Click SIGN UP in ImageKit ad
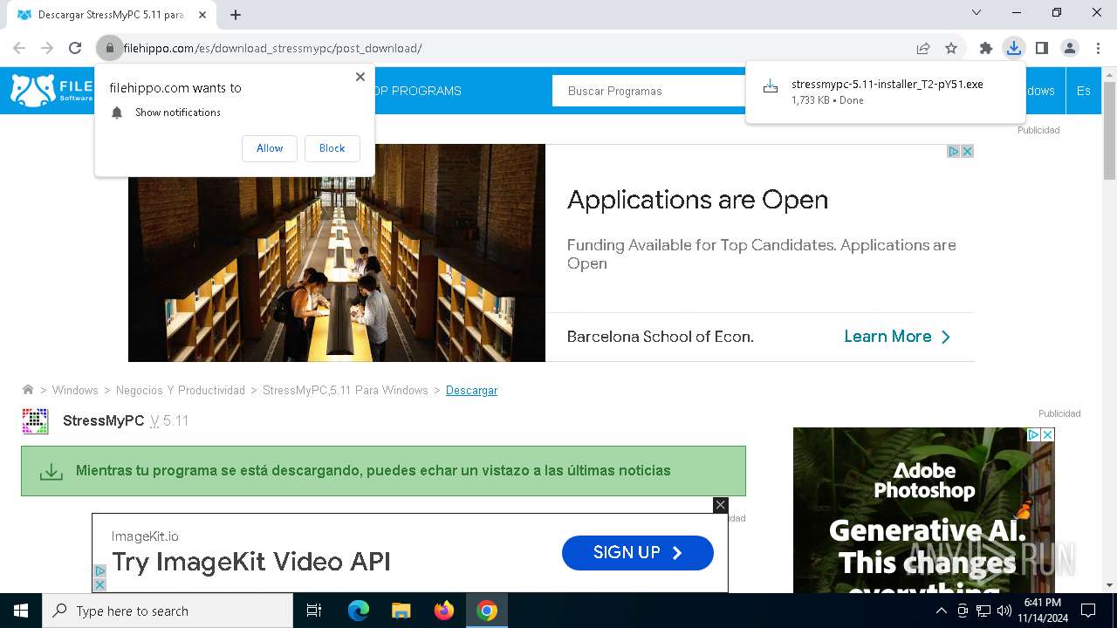This screenshot has height=628, width=1117. [x=638, y=553]
